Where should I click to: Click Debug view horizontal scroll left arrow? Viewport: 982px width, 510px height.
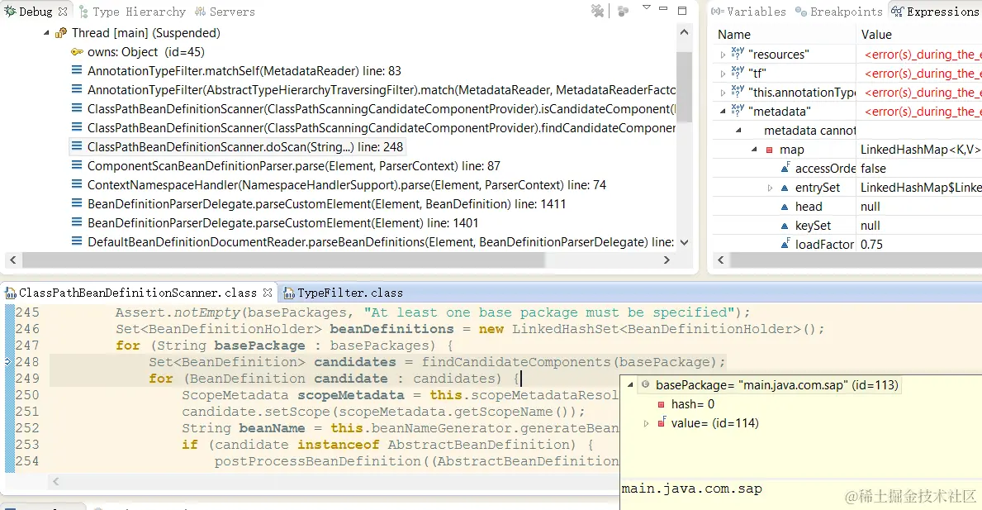13,260
